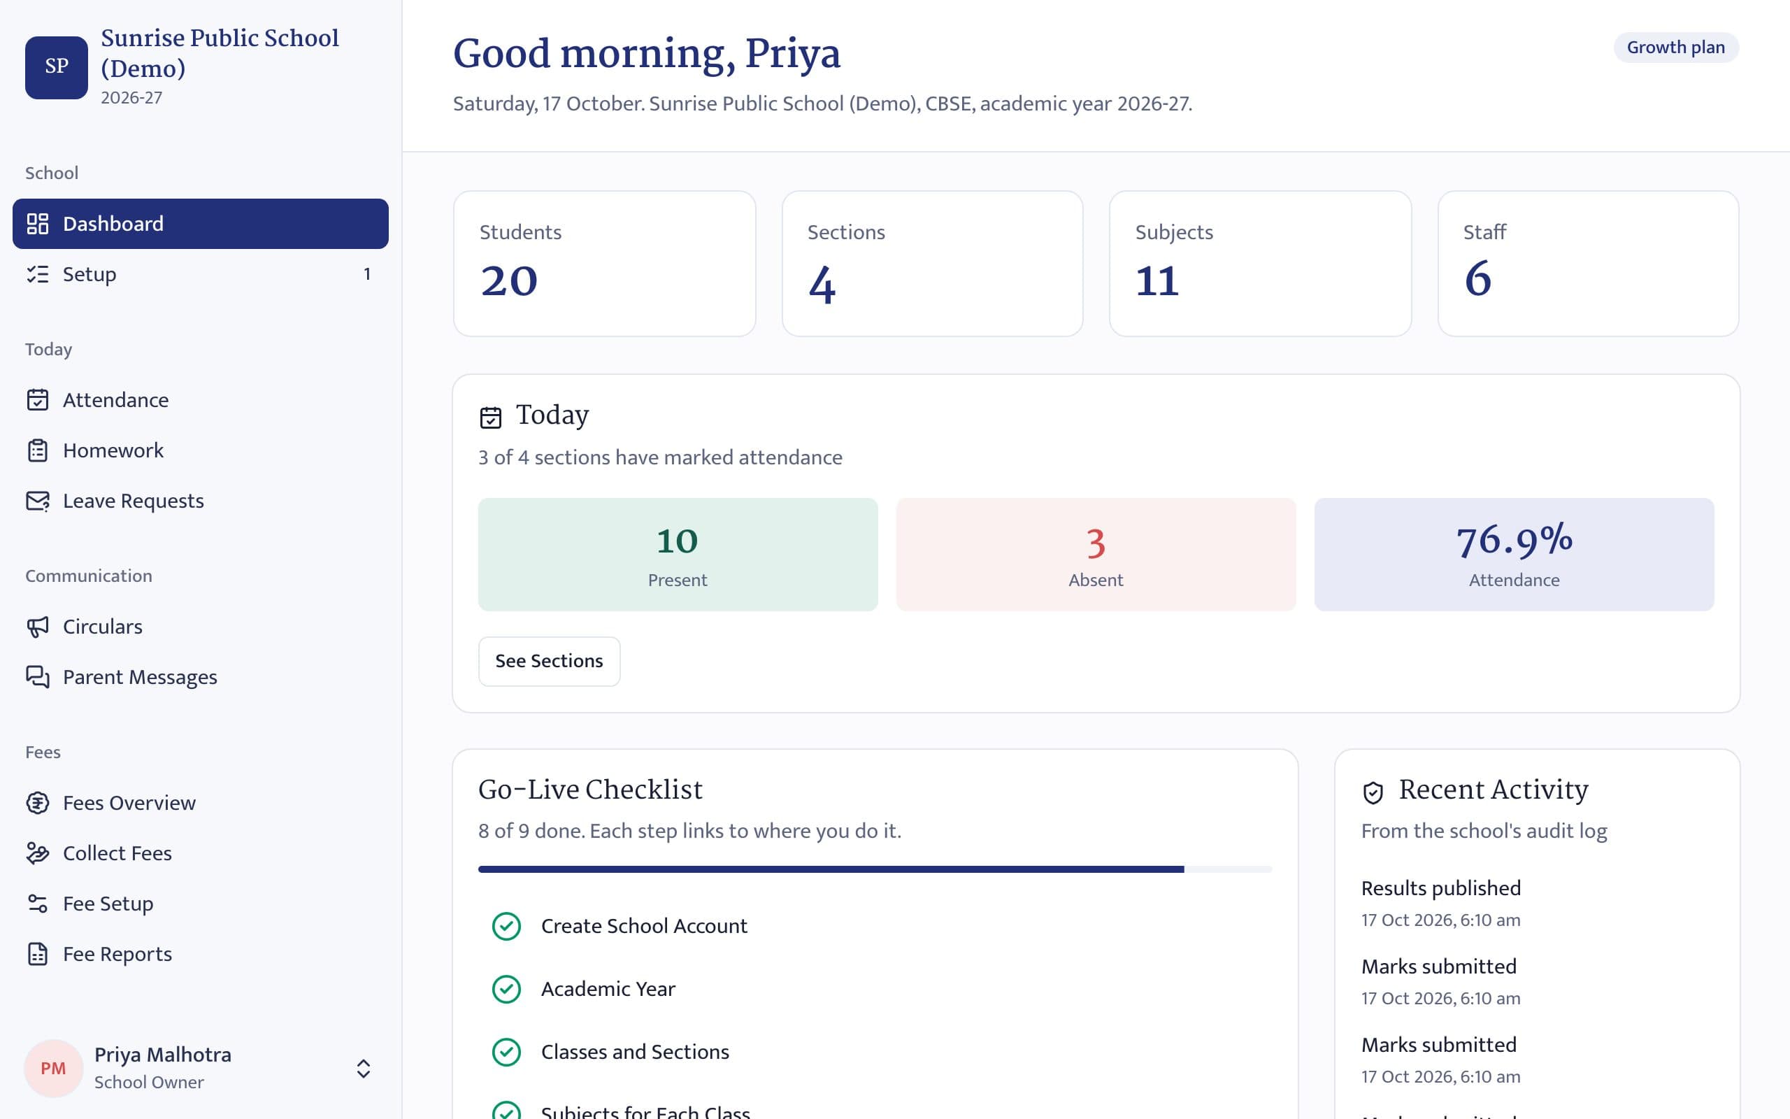
Task: Click the Attendance calendar icon in sidebar
Action: 38,399
